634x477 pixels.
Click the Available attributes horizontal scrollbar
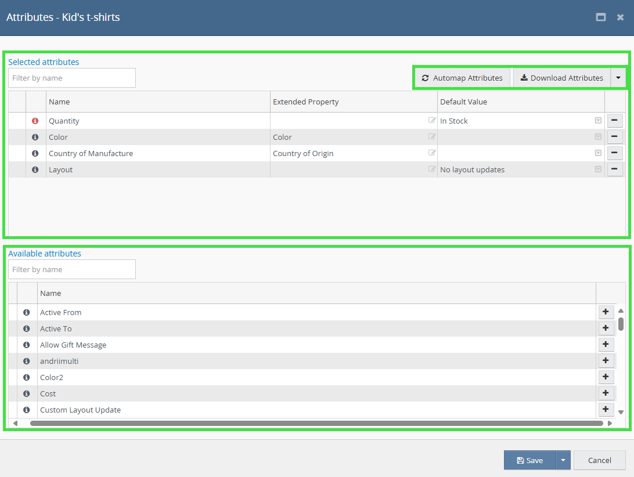316,424
